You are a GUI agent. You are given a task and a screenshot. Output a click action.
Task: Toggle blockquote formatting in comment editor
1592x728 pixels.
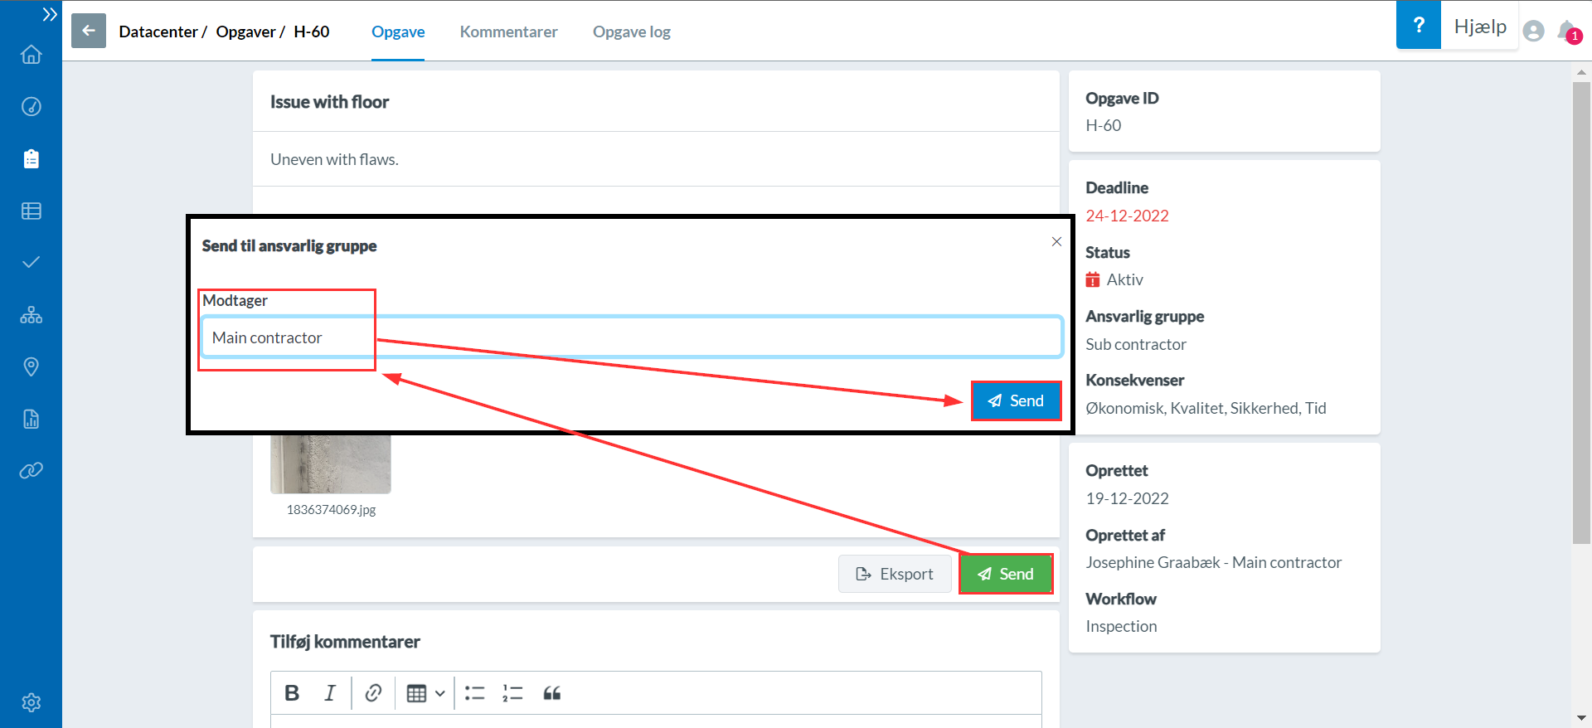click(x=552, y=693)
